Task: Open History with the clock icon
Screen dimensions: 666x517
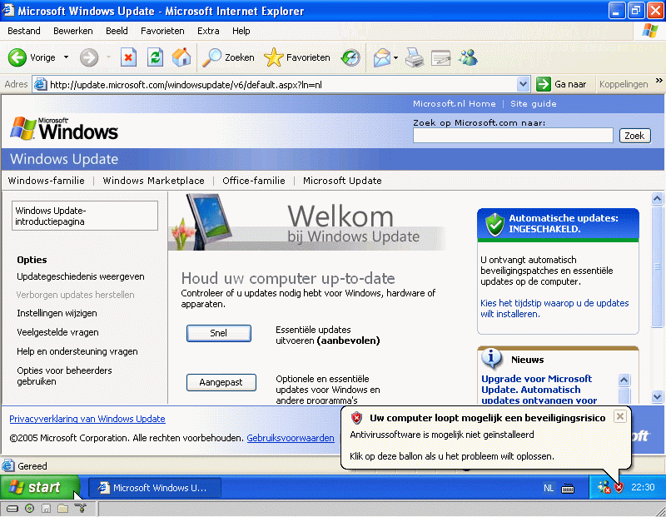Action: click(x=350, y=57)
